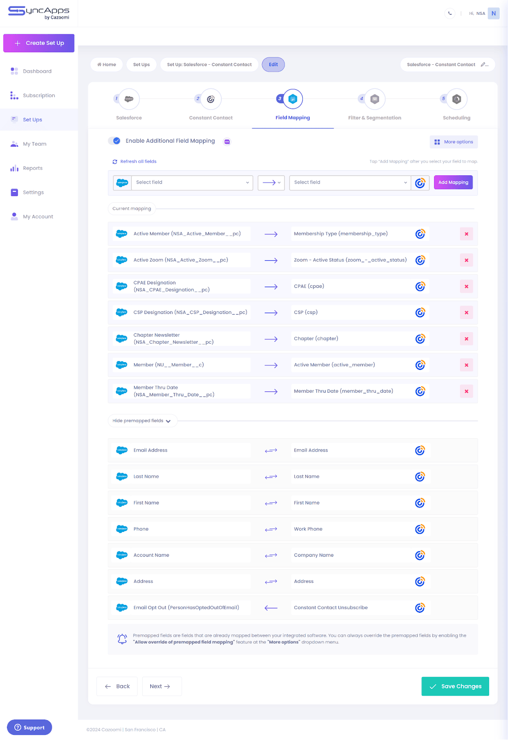Click the Create Set Up button
Screen dimensions: 508x740
click(x=39, y=43)
